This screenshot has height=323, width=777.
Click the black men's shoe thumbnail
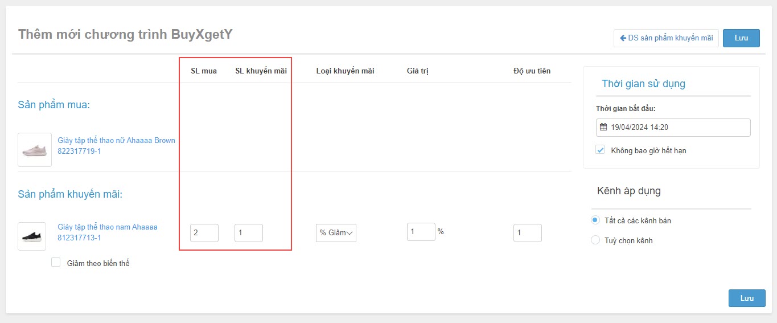(32, 236)
